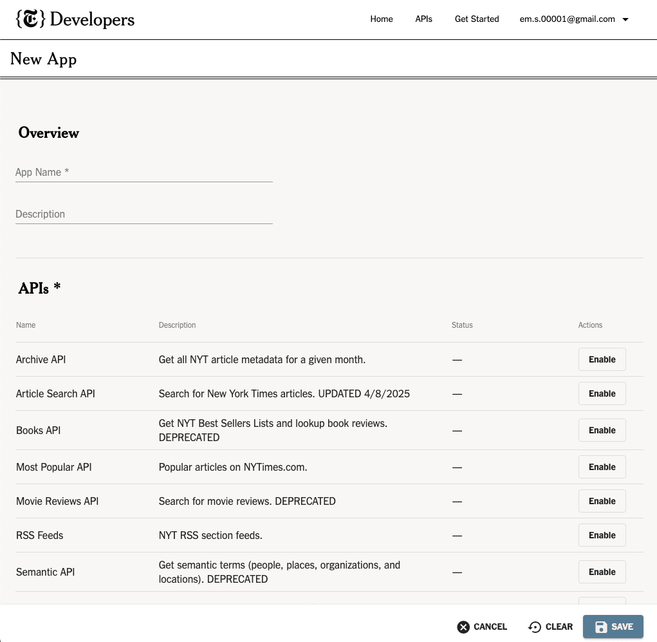This screenshot has width=657, height=642.
Task: Enable the Books API
Action: pyautogui.click(x=602, y=430)
